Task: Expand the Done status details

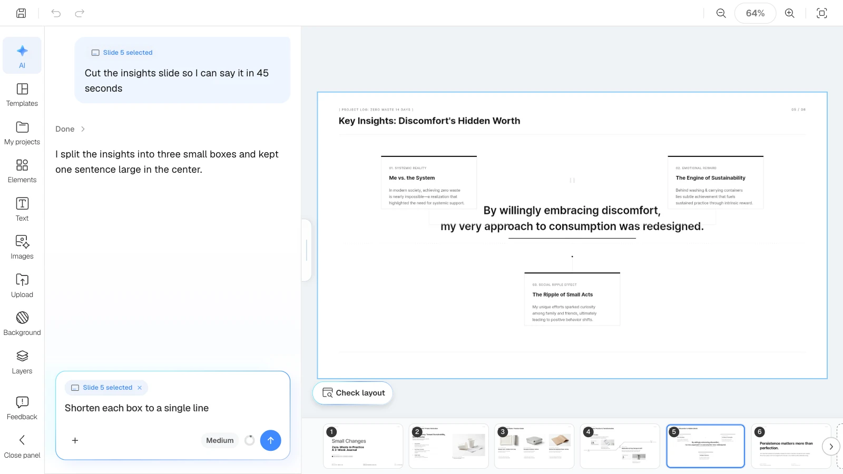Action: click(70, 129)
